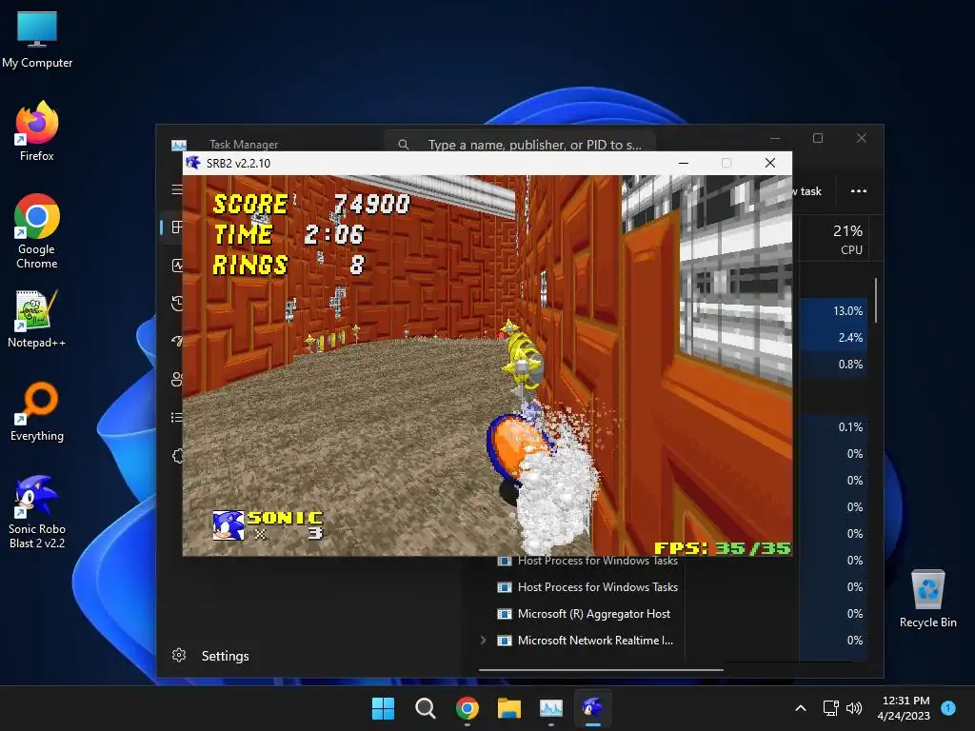Select the Google Chrome desktop shortcut
Viewport: 975px width, 731px height.
37,231
